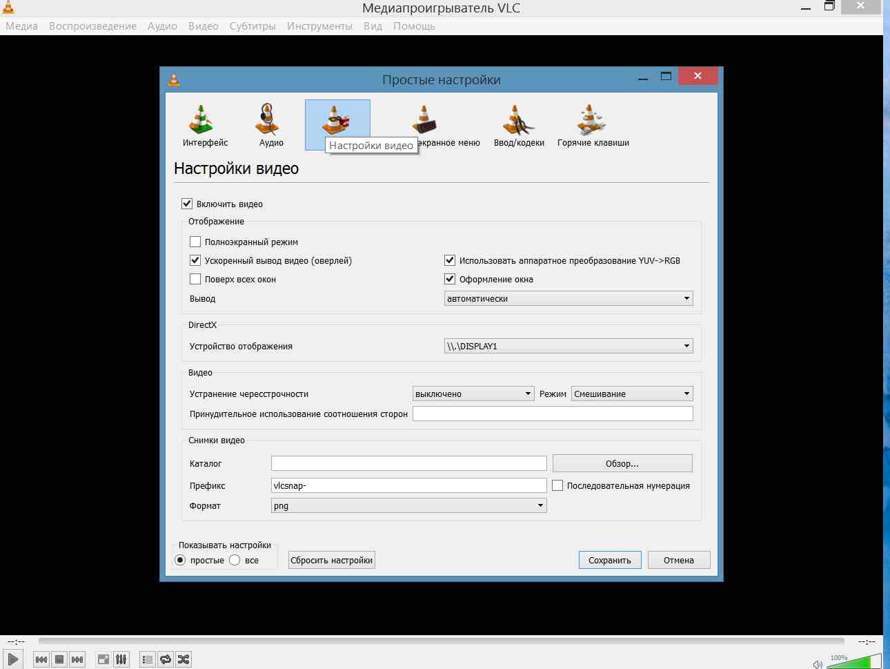Screen dimensions: 890x669
Task: Click the next track button
Action: (77, 659)
